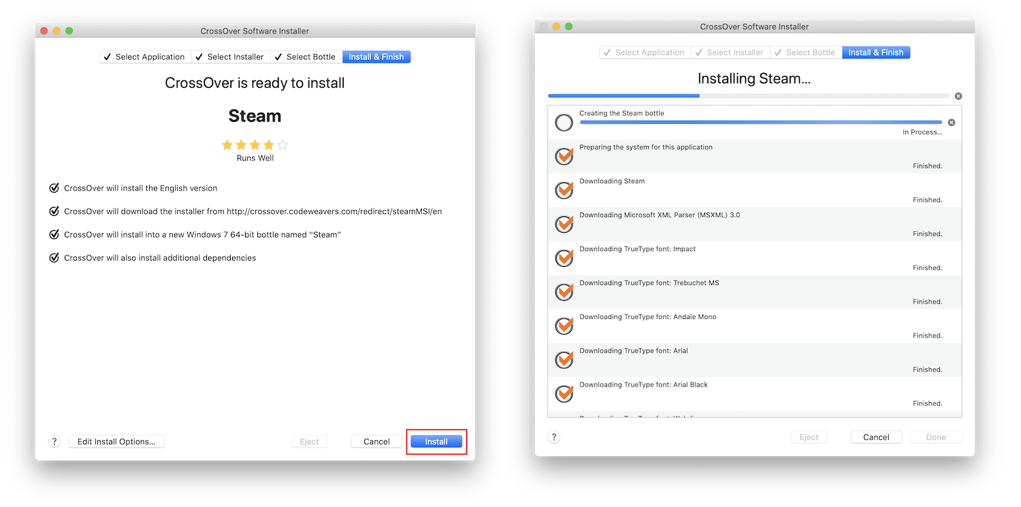Toggle the checkmark beside additional dependencies line

coord(54,257)
